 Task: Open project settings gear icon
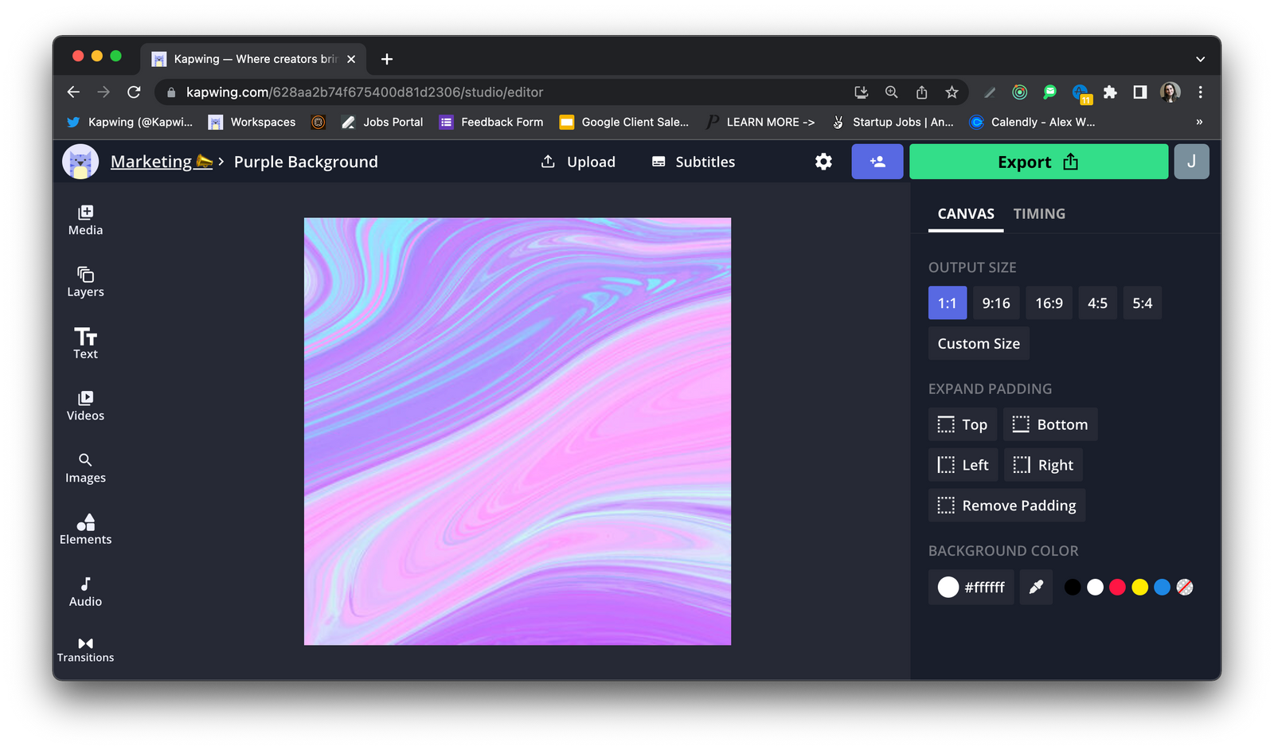click(823, 162)
